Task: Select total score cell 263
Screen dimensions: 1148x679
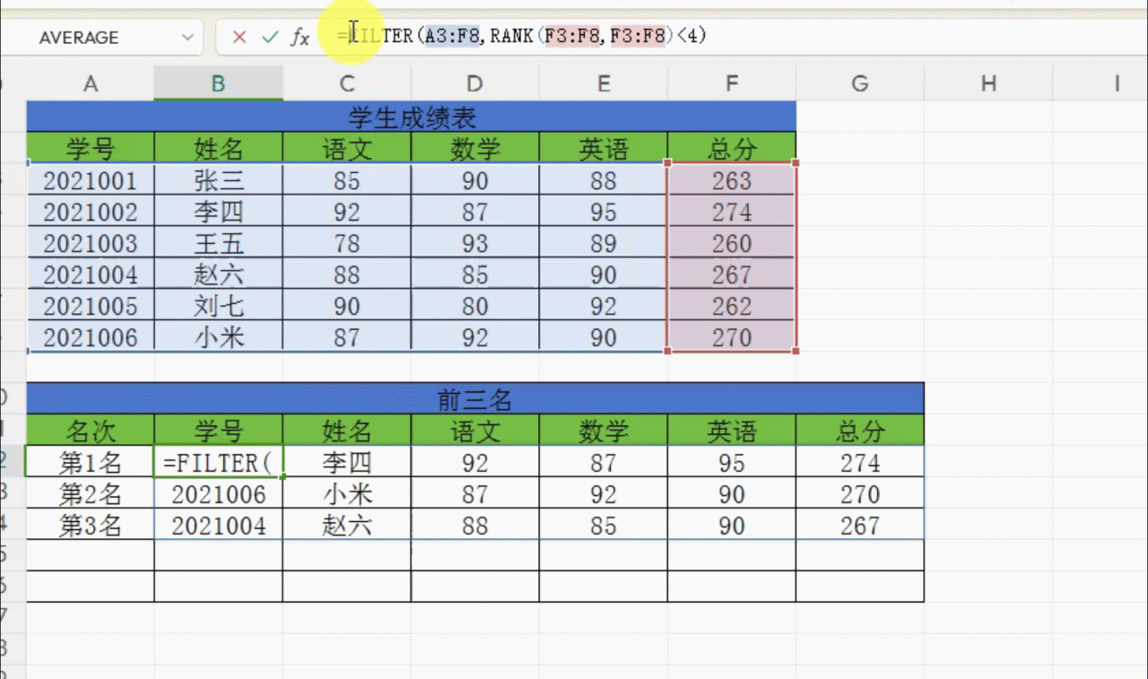Action: [732, 180]
